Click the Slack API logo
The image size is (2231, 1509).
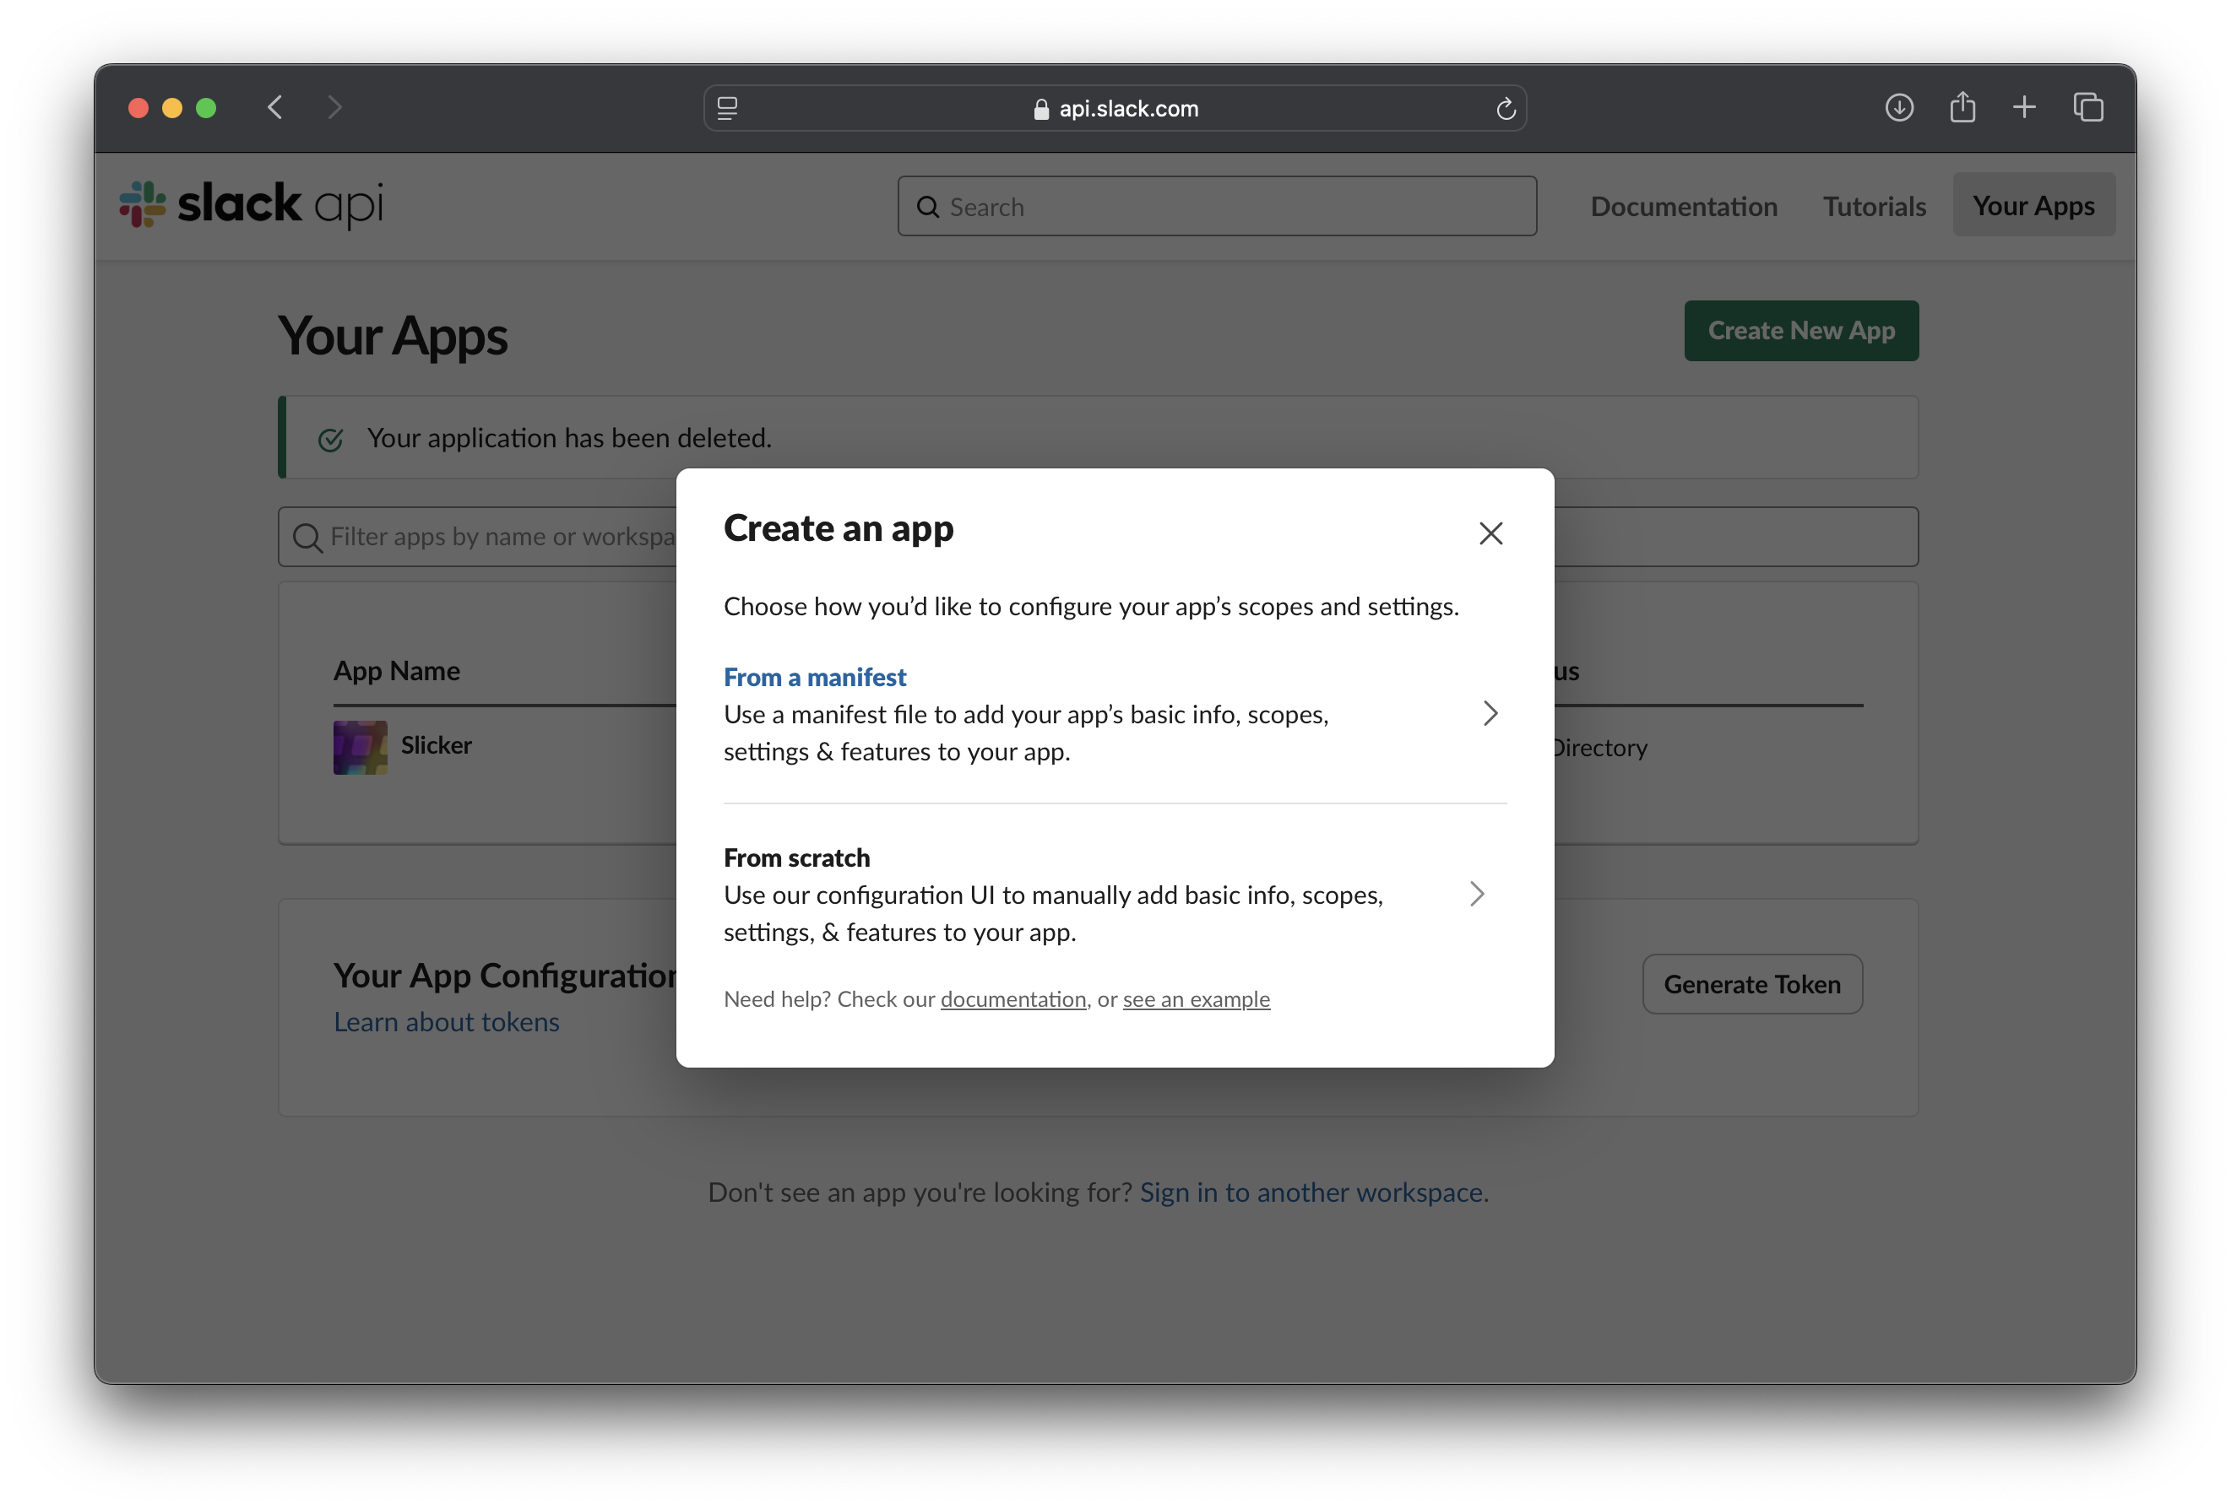click(252, 204)
